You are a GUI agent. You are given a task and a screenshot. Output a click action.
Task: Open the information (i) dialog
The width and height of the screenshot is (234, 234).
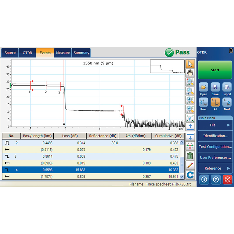[204, 180]
